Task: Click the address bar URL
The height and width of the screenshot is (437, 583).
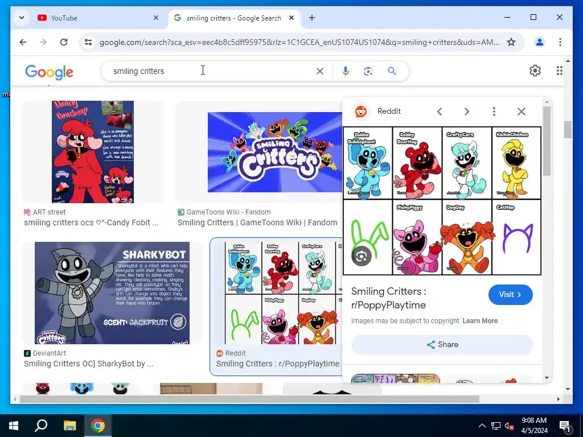Action: (x=299, y=42)
